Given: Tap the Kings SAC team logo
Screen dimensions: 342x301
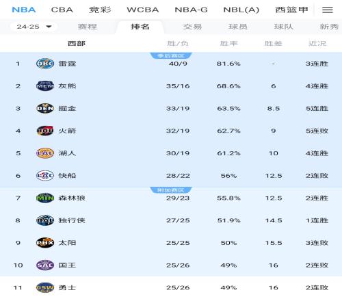Looking at the screenshot, I should (45, 265).
